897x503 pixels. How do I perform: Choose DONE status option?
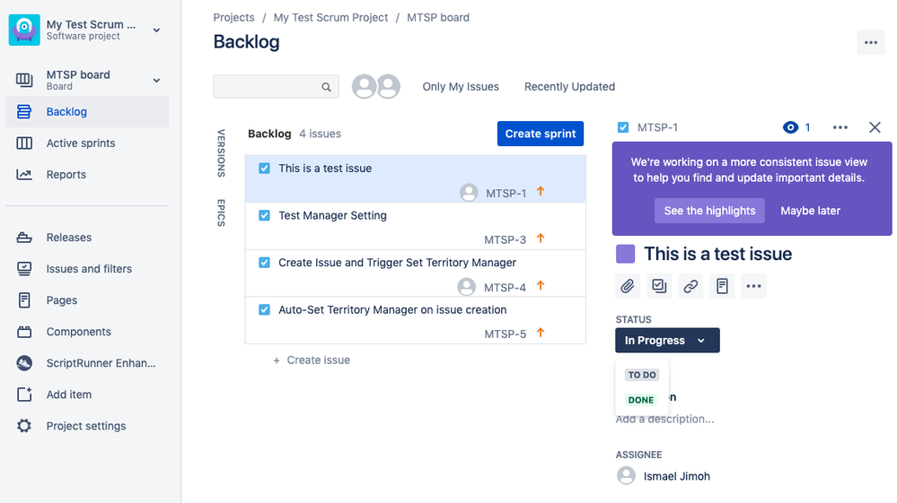coord(641,400)
